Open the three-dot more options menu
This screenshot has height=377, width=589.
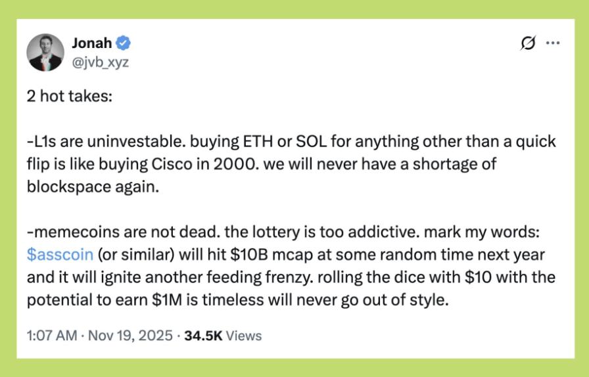(553, 43)
